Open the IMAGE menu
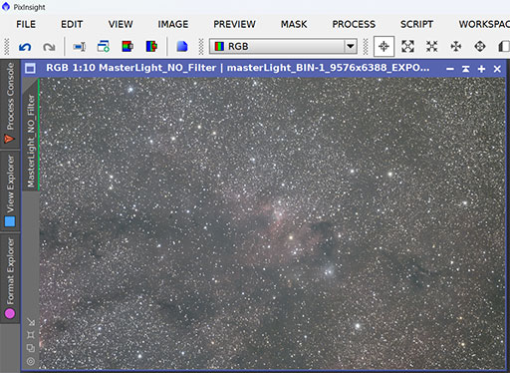This screenshot has width=510, height=373. [x=173, y=24]
